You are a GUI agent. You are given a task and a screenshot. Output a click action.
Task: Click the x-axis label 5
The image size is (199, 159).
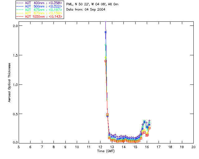19,147
